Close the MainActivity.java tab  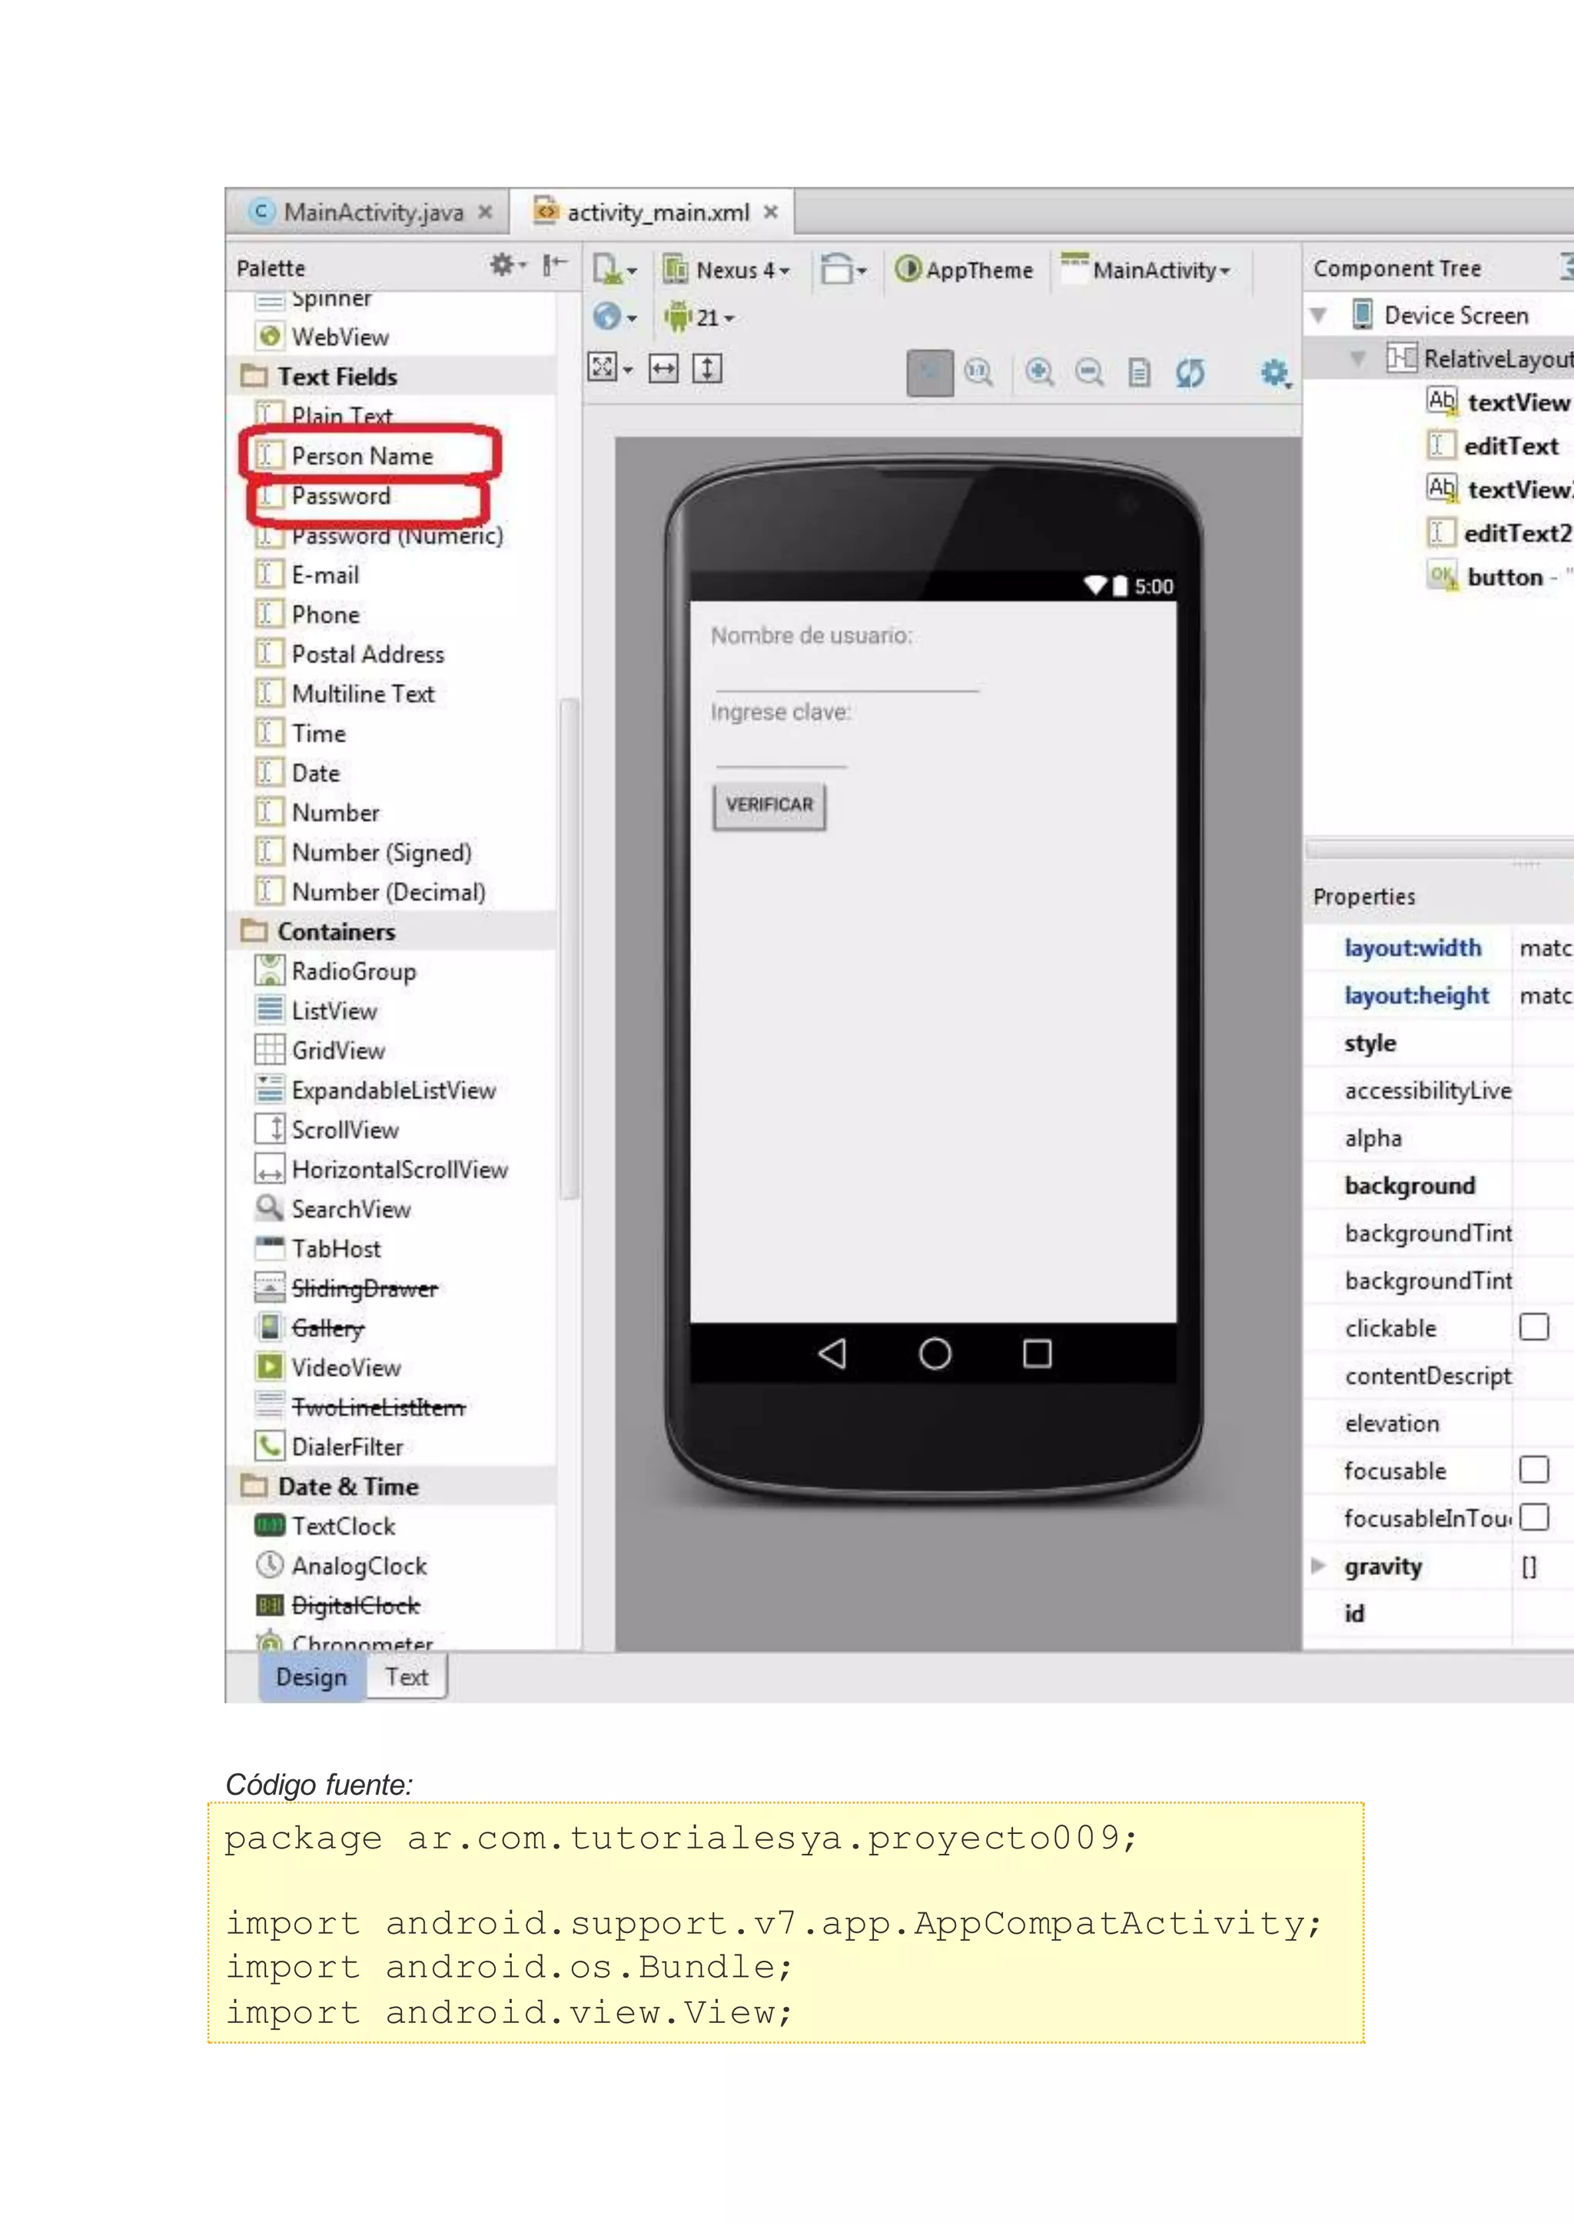point(485,212)
